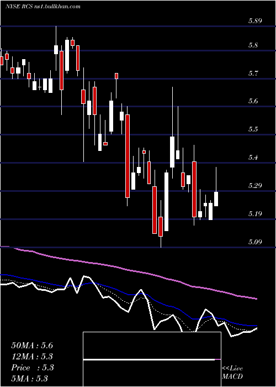Click the 5.7 price axis label
This screenshot has height=387, width=276.
(253, 74)
